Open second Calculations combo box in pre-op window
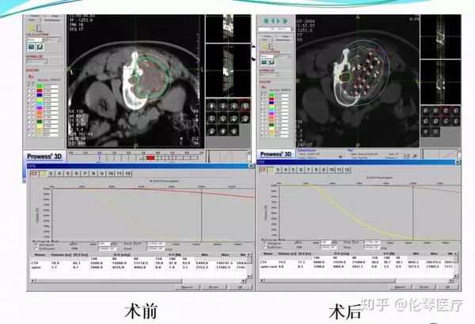 [54, 40]
